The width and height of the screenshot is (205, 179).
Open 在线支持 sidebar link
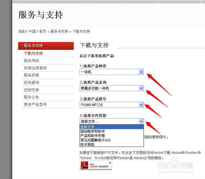(x=31, y=90)
